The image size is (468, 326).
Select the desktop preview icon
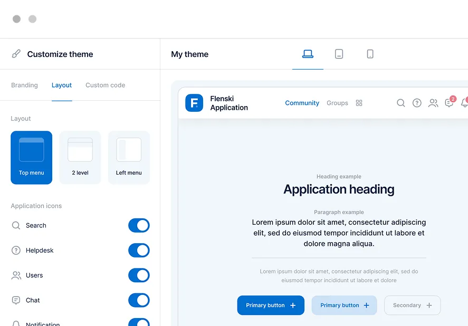coord(308,54)
